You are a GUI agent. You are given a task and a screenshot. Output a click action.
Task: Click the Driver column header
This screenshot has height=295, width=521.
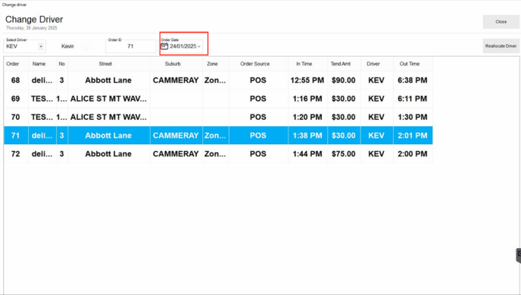point(373,64)
